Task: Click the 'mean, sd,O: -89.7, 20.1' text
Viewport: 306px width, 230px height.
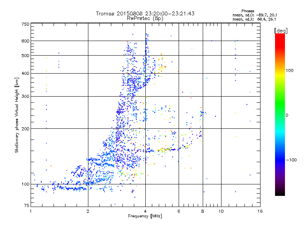Action: 255,15
